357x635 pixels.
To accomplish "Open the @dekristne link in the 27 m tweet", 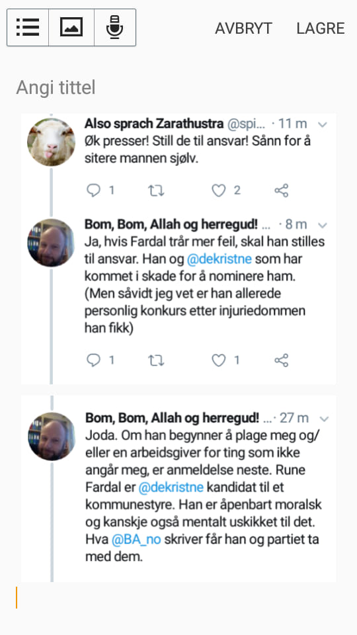I will [171, 487].
